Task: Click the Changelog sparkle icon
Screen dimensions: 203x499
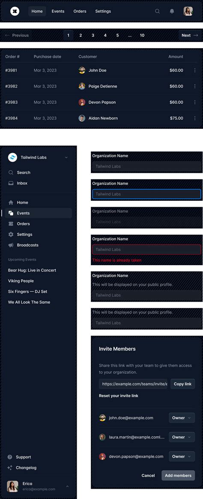Action: pos(10,468)
